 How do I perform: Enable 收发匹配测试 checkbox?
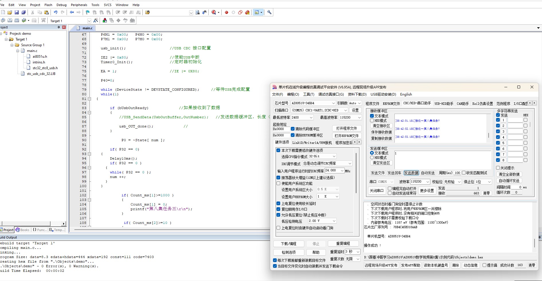click(x=464, y=173)
